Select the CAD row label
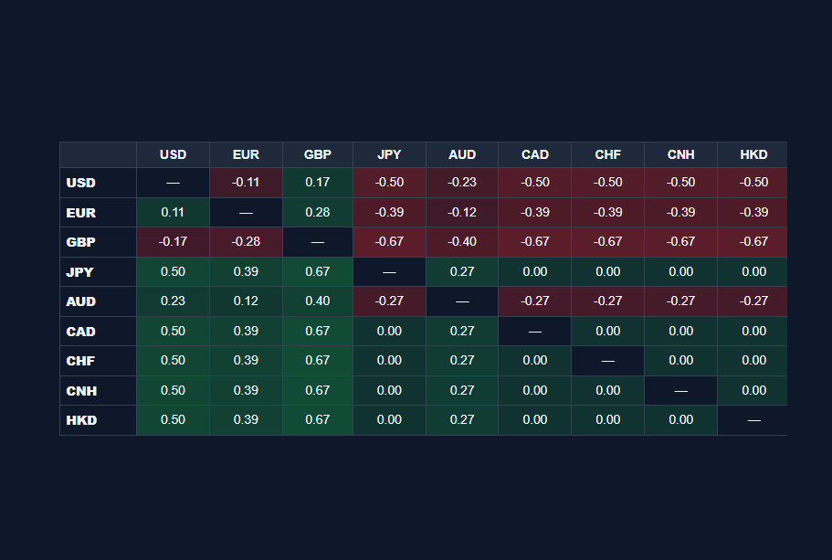 [98, 332]
